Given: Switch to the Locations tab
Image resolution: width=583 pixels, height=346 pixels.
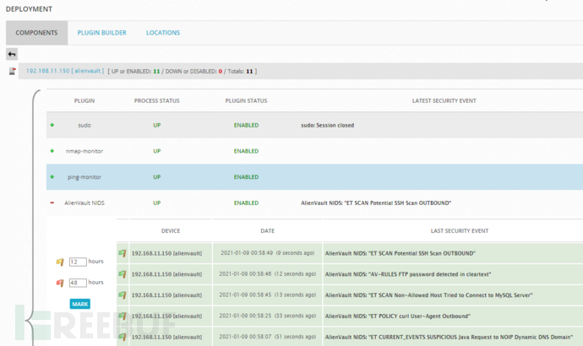Looking at the screenshot, I should 163,33.
